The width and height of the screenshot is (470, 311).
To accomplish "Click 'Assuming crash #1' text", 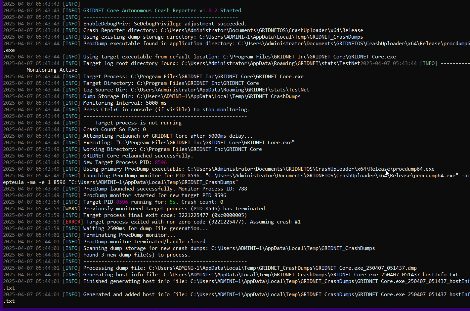I will (275, 222).
